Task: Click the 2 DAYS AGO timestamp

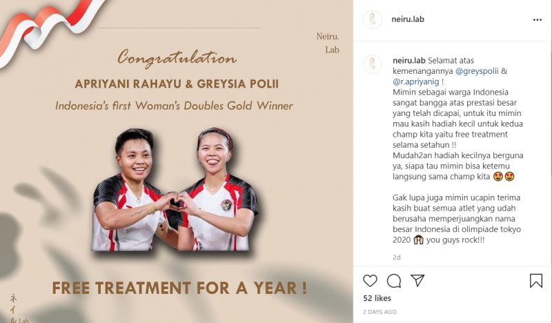Action: coord(380,312)
